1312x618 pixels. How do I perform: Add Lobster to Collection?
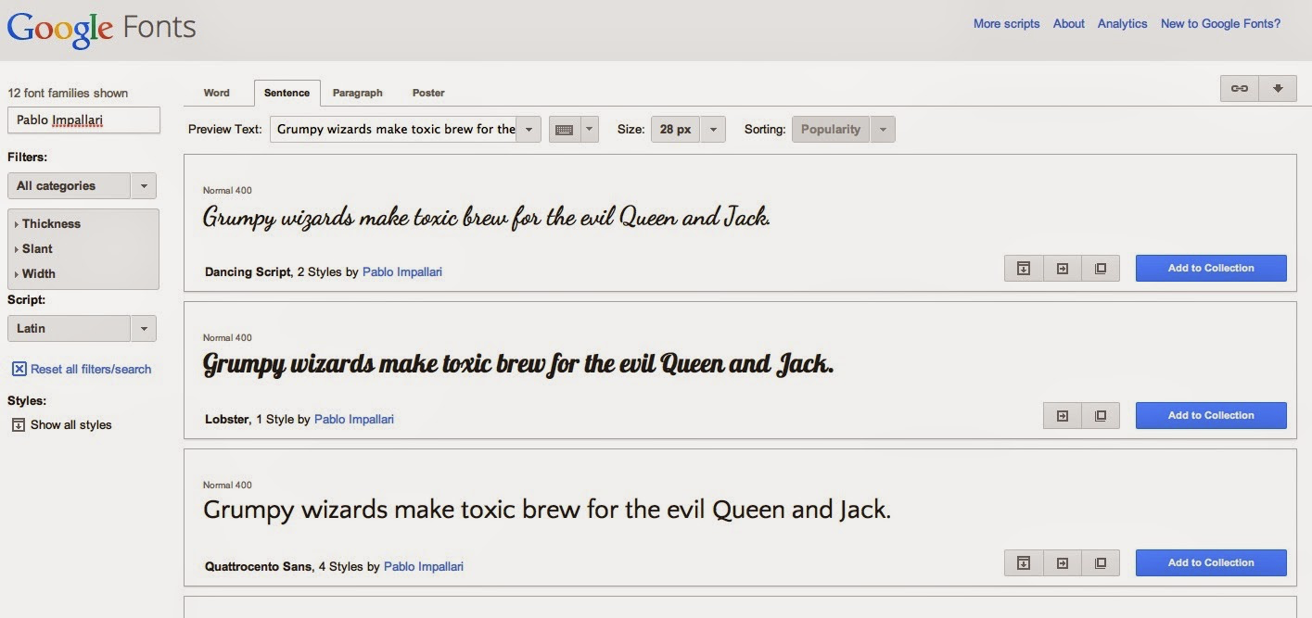(x=1211, y=416)
